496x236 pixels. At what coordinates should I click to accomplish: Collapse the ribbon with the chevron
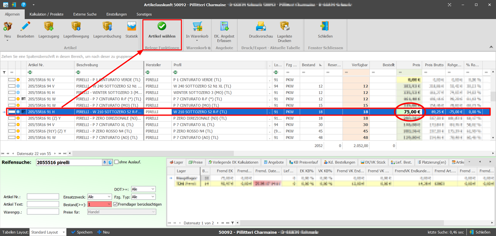coord(491,47)
